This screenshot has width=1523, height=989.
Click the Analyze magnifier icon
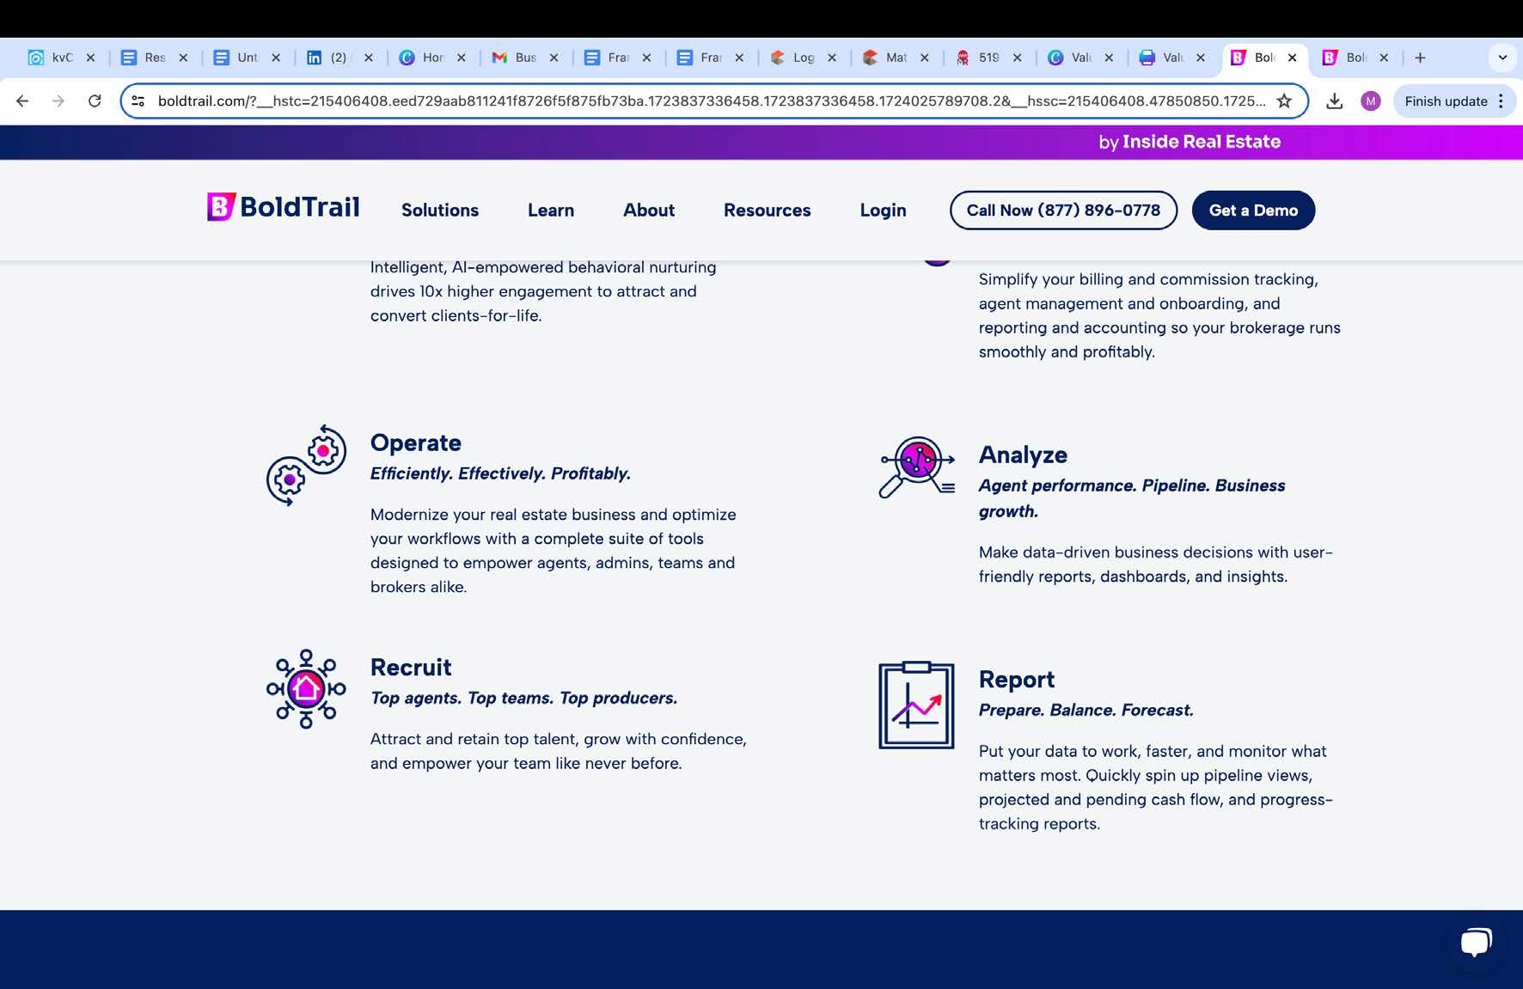tap(916, 467)
